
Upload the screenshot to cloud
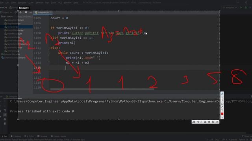pos(194,122)
